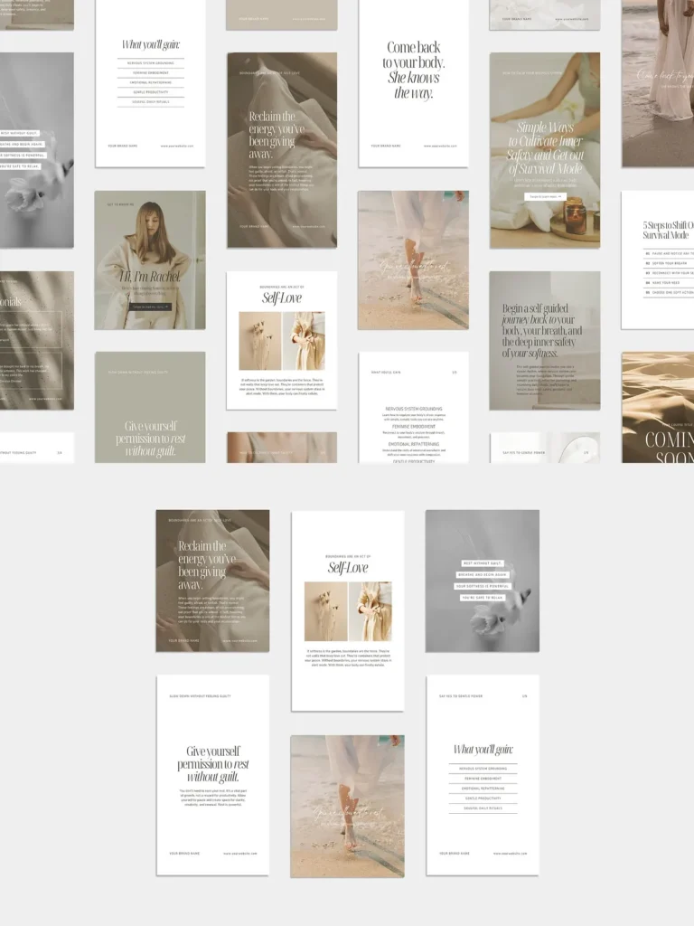This screenshot has height=926, width=694.
Task: Click the white swipe button above the candle jar
Action: tap(545, 196)
